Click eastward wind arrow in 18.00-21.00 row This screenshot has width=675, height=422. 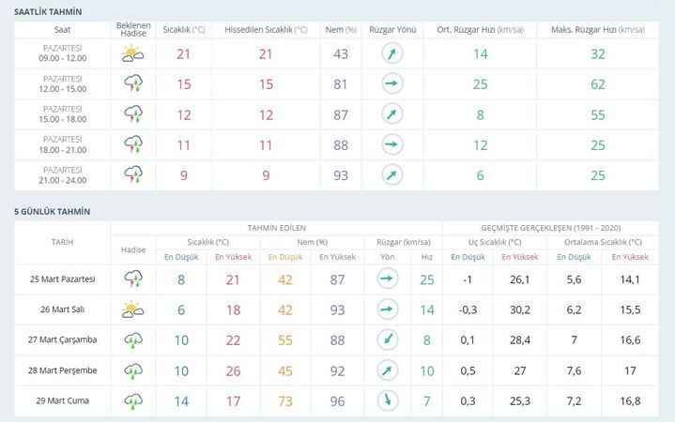391,144
